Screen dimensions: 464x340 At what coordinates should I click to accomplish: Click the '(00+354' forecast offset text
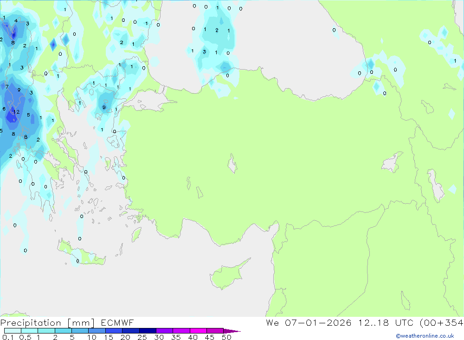point(442,322)
